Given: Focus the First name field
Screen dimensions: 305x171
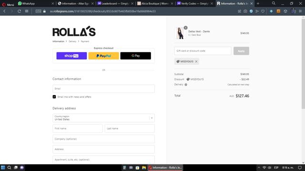Looking at the screenshot, I should (78, 129).
